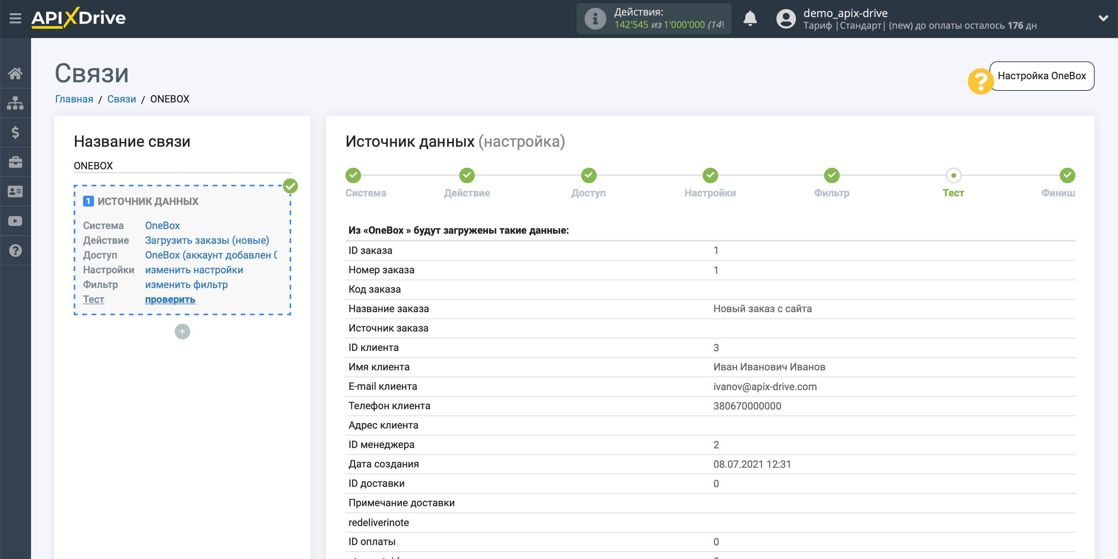Click the Система step checkmark circle
The width and height of the screenshot is (1118, 559).
pyautogui.click(x=353, y=175)
